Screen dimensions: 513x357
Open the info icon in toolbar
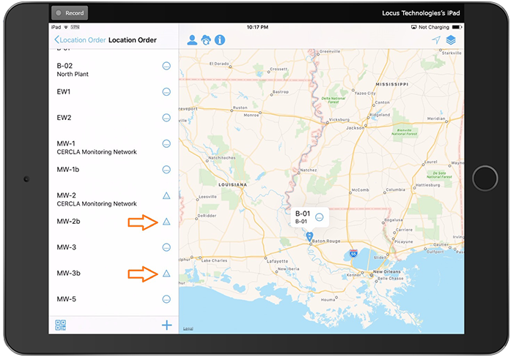click(220, 40)
